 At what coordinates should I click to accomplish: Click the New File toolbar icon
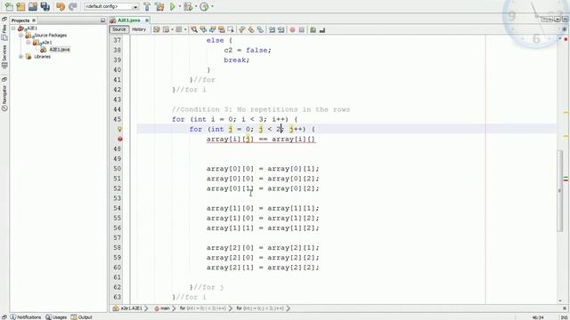(x=9, y=6)
